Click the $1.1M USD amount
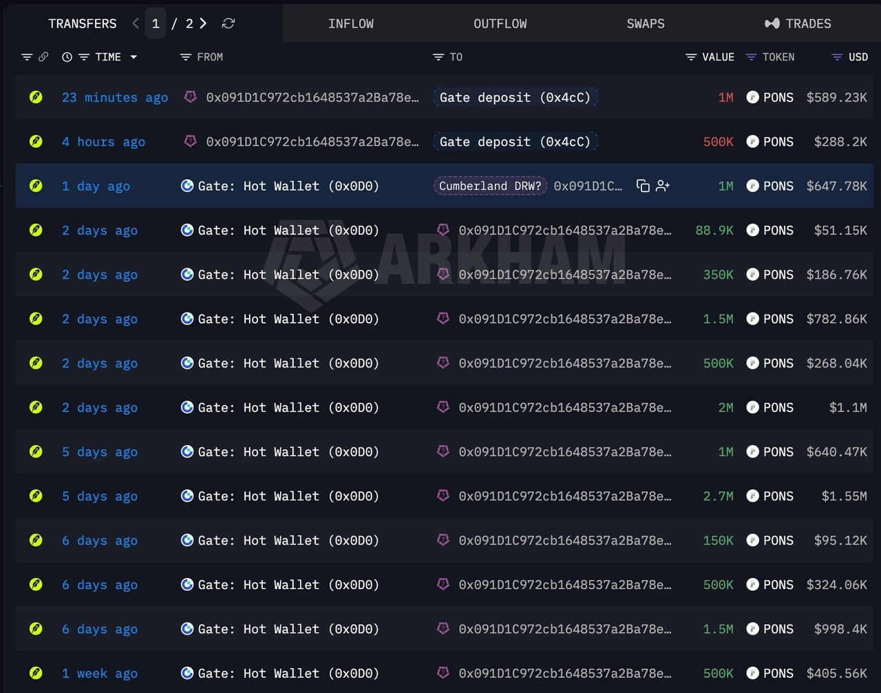The height and width of the screenshot is (693, 881). [x=848, y=407]
